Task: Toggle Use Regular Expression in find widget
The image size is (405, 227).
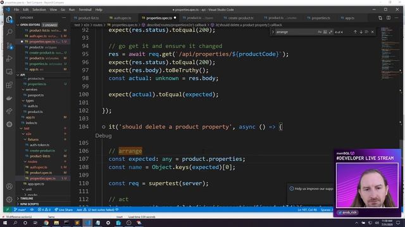Action: tap(330, 32)
